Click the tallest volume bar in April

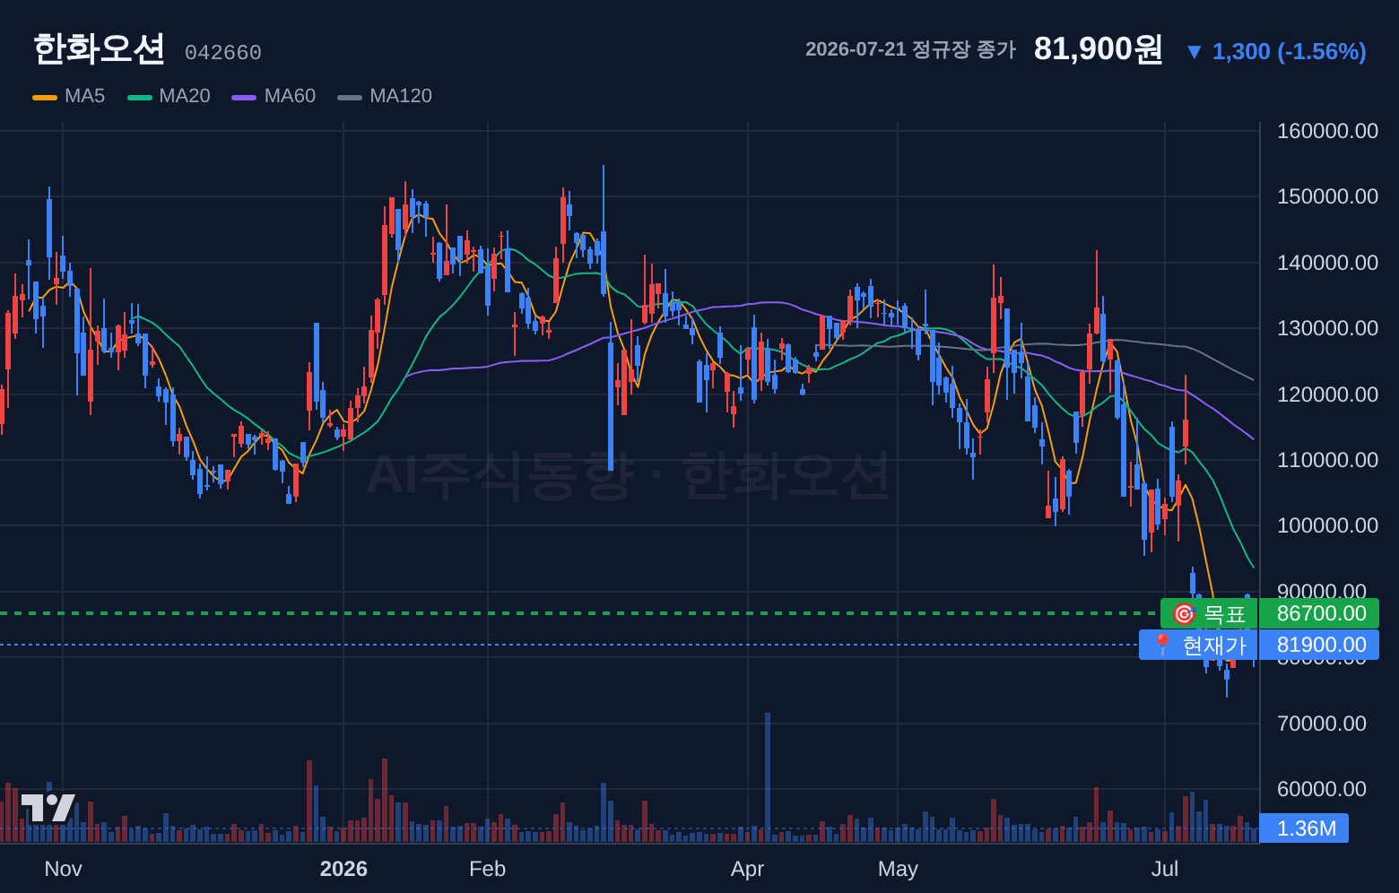click(768, 777)
